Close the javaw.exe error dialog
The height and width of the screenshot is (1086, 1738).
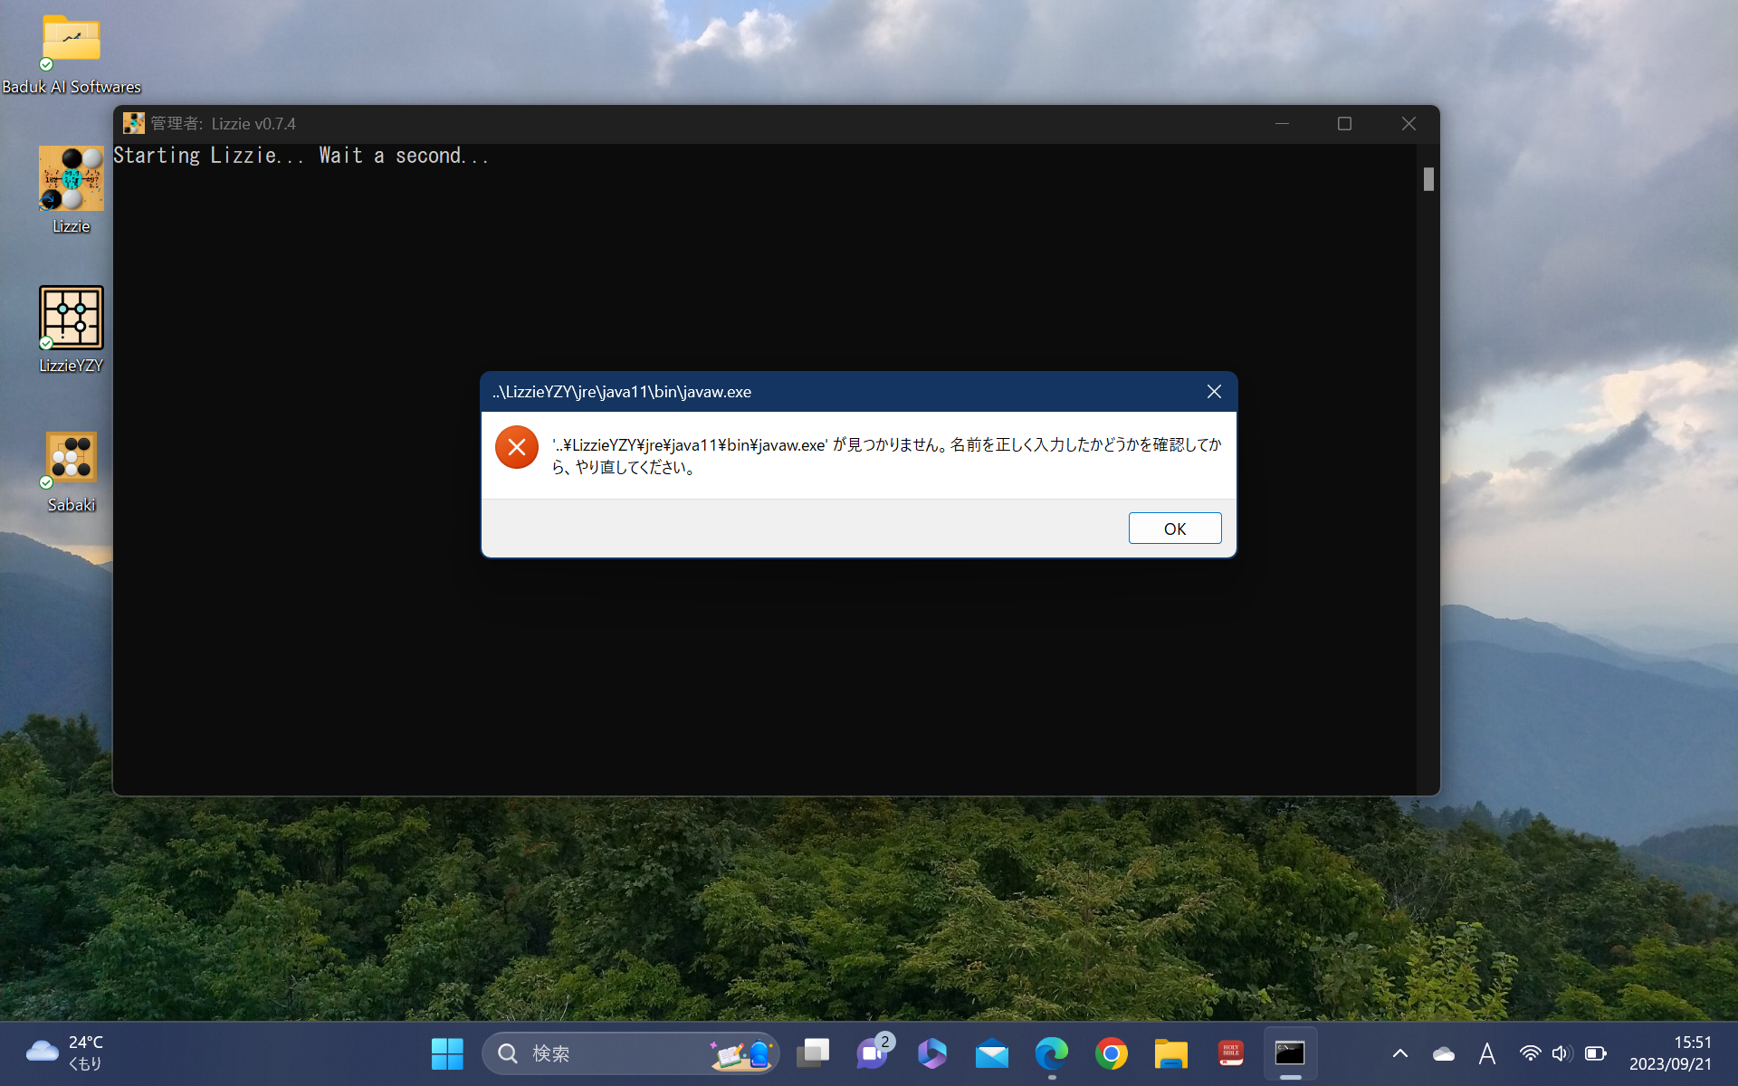pos(1214,391)
